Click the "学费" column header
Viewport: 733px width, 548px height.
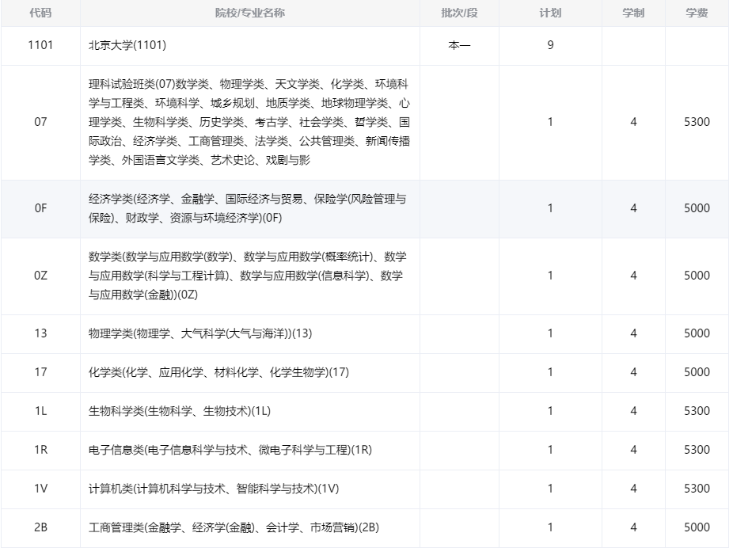point(697,13)
